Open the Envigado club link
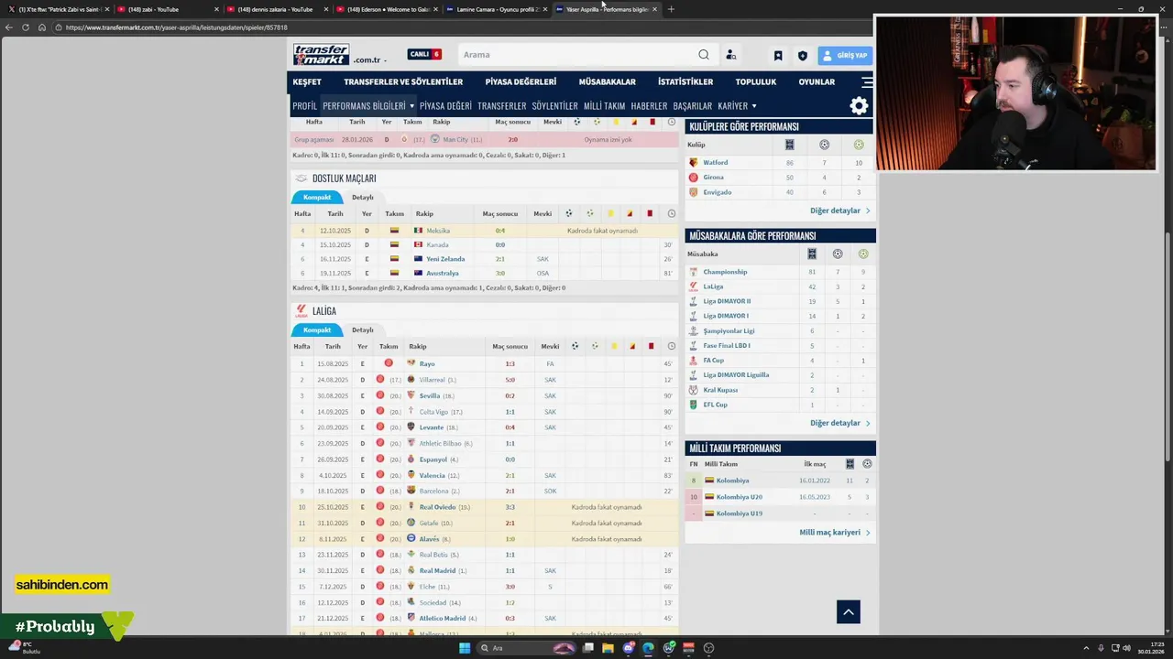The width and height of the screenshot is (1173, 659). click(x=717, y=192)
